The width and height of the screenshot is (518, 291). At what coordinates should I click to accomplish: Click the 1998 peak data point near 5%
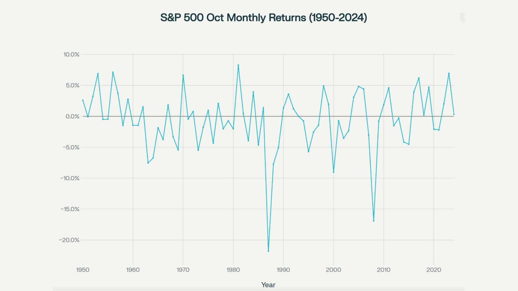(323, 86)
